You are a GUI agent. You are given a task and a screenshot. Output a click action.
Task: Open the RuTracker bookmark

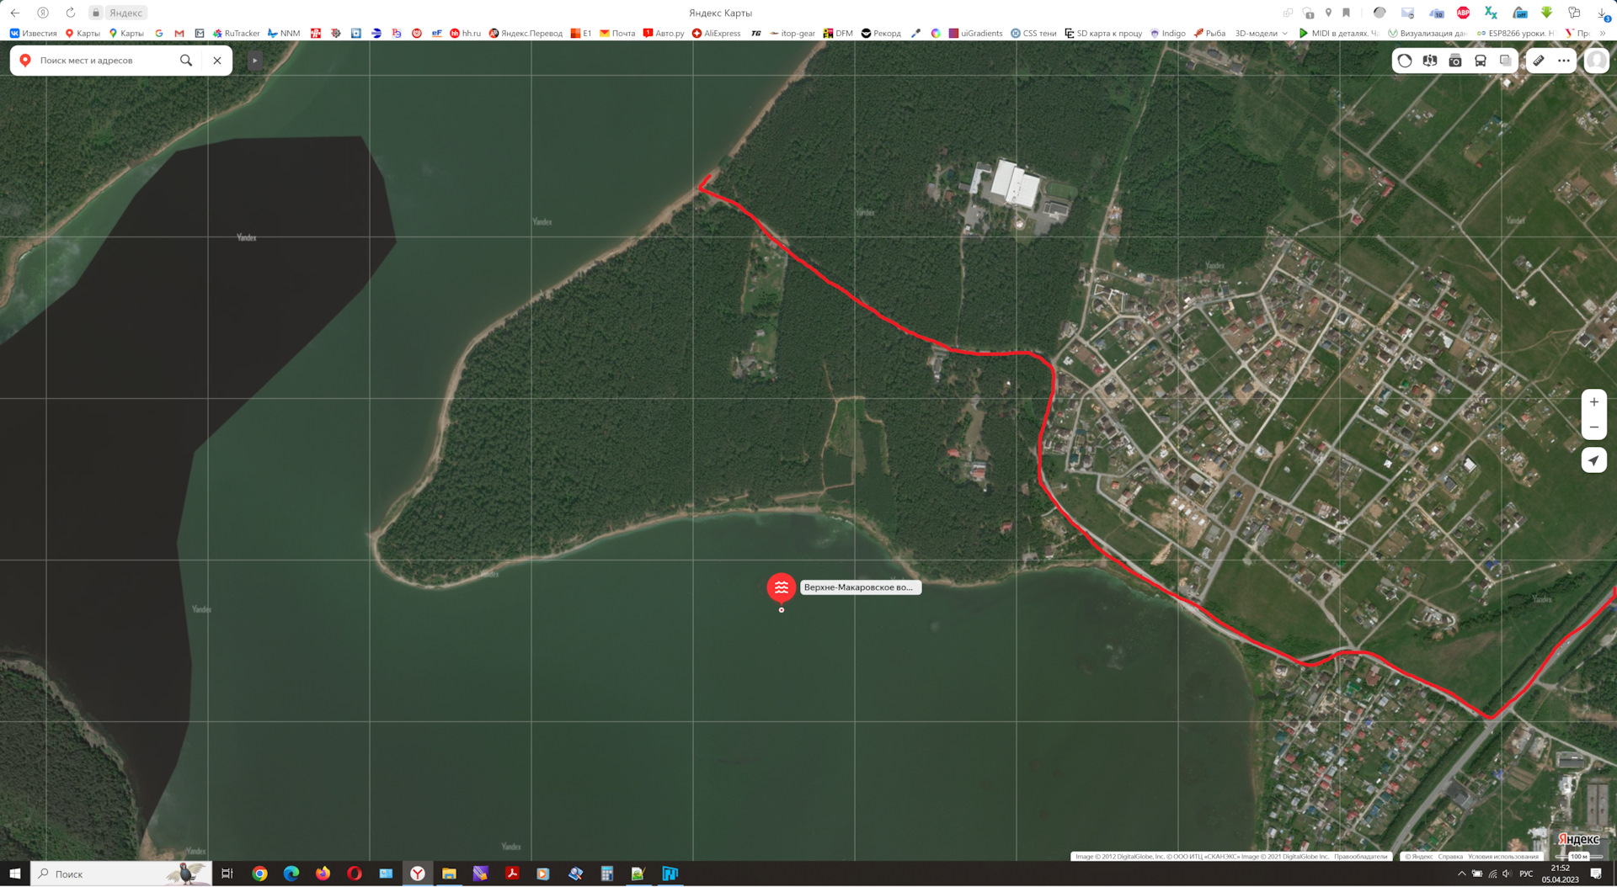point(236,34)
